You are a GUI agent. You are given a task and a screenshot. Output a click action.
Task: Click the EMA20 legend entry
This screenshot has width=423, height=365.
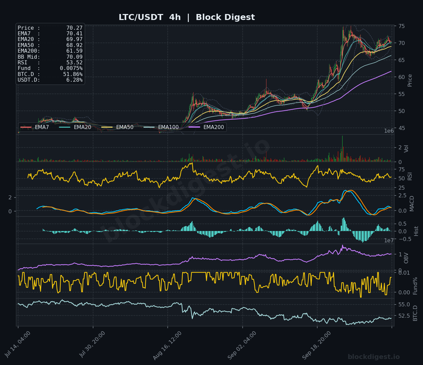click(75, 127)
